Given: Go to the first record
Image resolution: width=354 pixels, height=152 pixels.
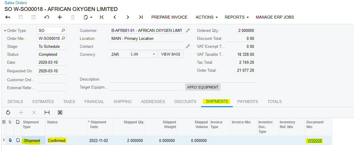Looking at the screenshot, I should point(102,17).
